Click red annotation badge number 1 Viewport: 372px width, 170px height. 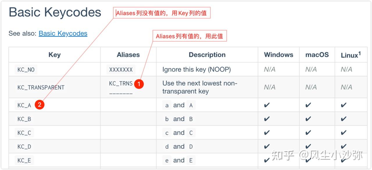click(x=139, y=84)
